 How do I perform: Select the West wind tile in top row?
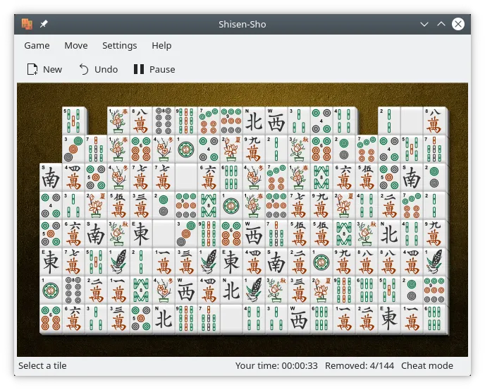point(276,121)
